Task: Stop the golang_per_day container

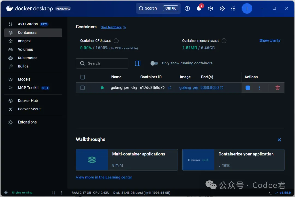Action: pyautogui.click(x=247, y=88)
